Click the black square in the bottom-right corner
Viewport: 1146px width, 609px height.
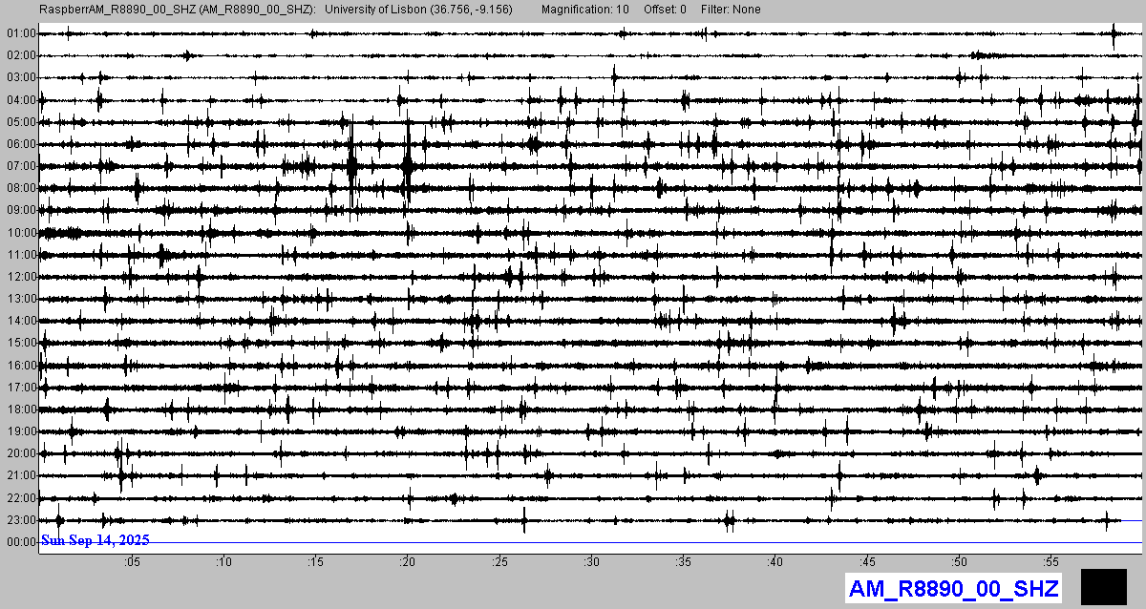tap(1103, 586)
